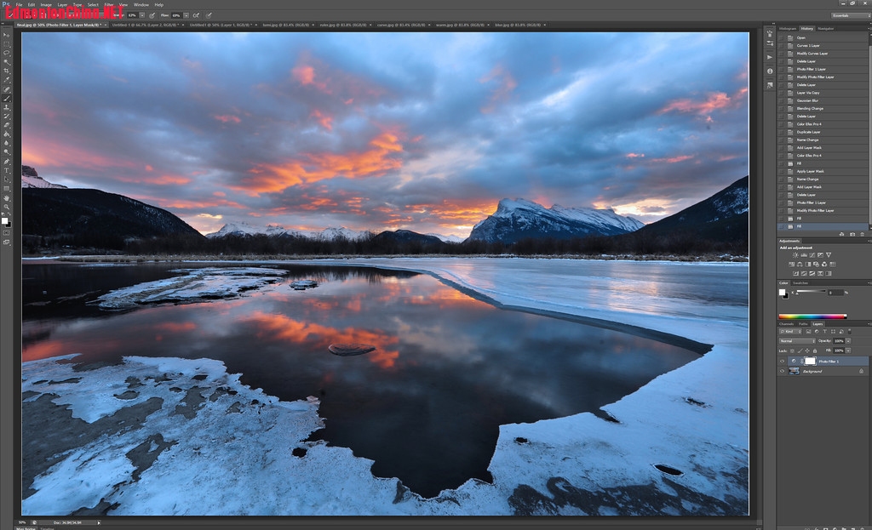
Task: Open the Essentials workspace dropdown
Action: click(x=847, y=15)
